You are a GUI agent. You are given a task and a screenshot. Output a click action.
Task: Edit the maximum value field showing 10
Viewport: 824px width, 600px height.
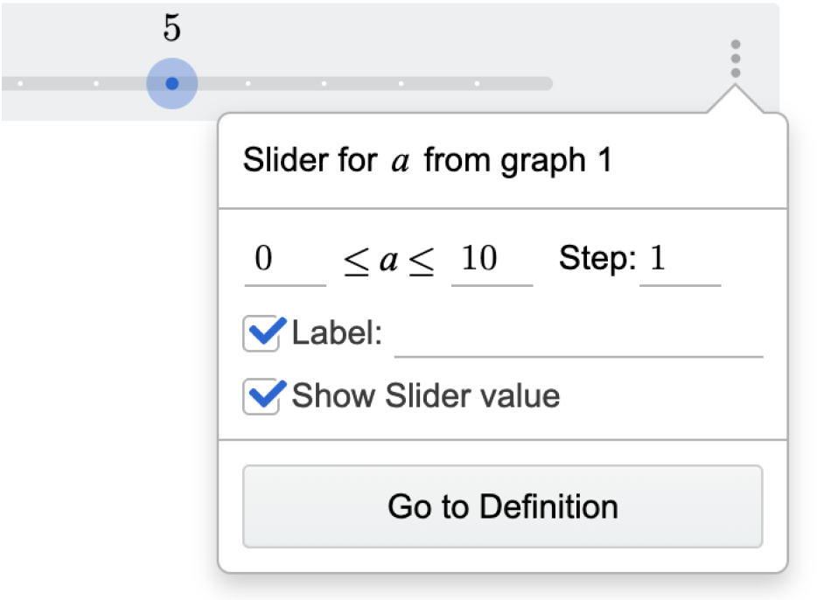click(x=492, y=262)
